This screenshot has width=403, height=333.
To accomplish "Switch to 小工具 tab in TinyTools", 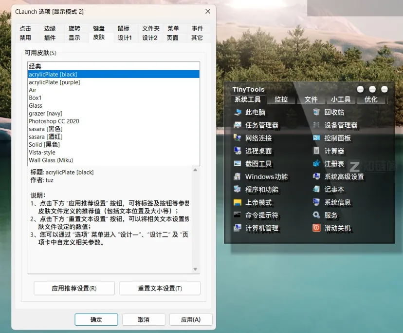I will tap(341, 99).
